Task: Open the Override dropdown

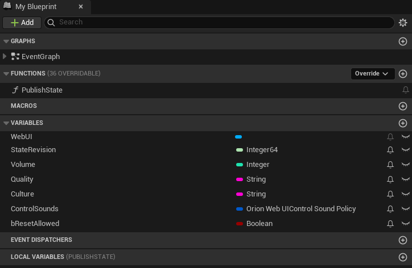Action: [373, 74]
